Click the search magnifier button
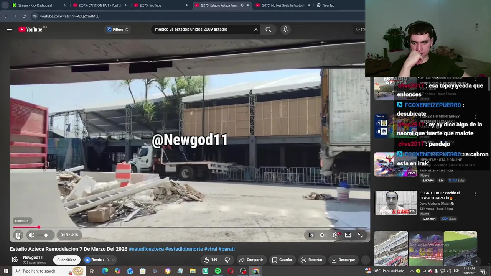This screenshot has width=491, height=276. pyautogui.click(x=268, y=29)
